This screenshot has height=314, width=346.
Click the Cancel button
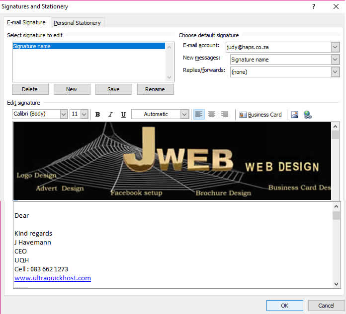pos(326,306)
